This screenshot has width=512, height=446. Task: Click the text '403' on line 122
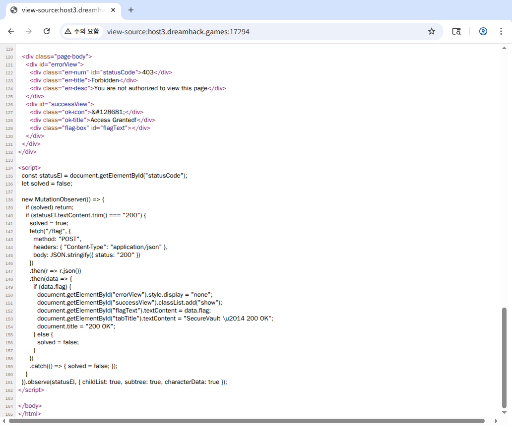coord(147,72)
